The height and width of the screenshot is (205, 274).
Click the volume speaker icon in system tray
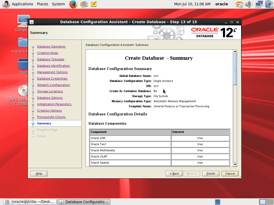[x=249, y=4]
